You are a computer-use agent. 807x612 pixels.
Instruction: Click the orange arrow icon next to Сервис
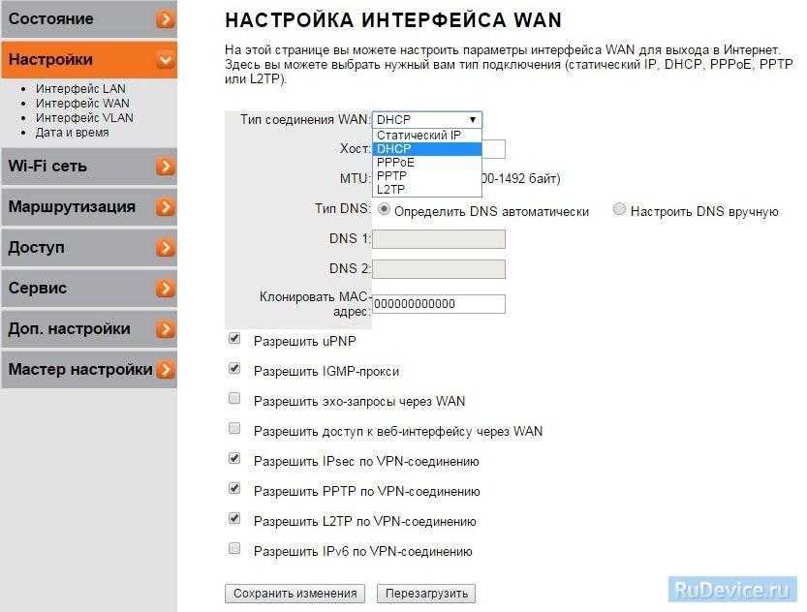point(166,288)
